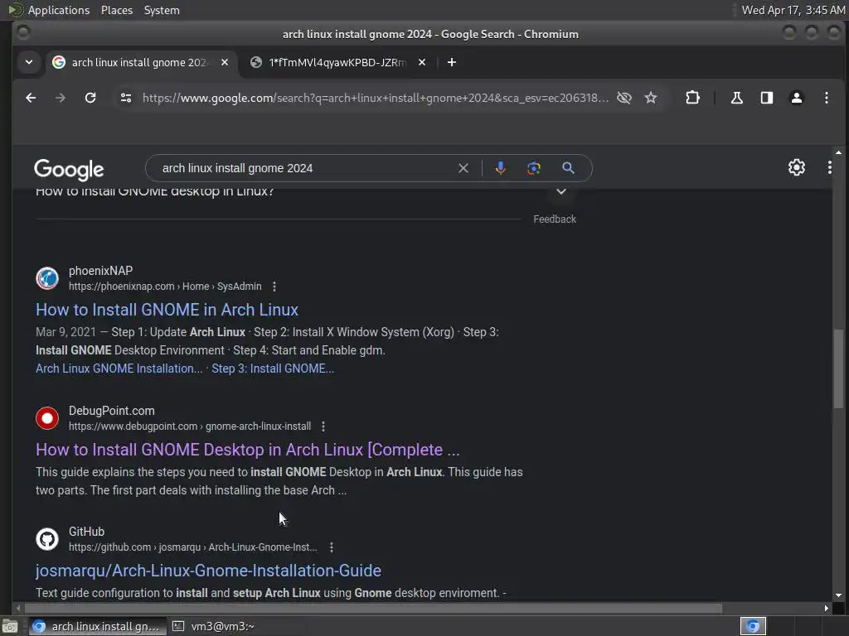Toggle the side panel icon

(767, 98)
